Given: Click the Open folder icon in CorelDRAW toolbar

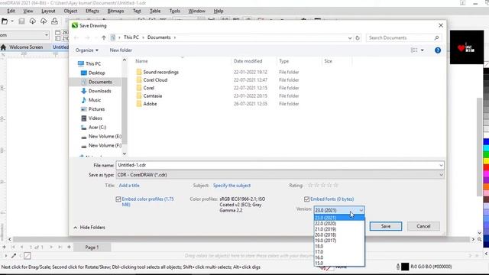Looking at the screenshot, I should [5, 21].
